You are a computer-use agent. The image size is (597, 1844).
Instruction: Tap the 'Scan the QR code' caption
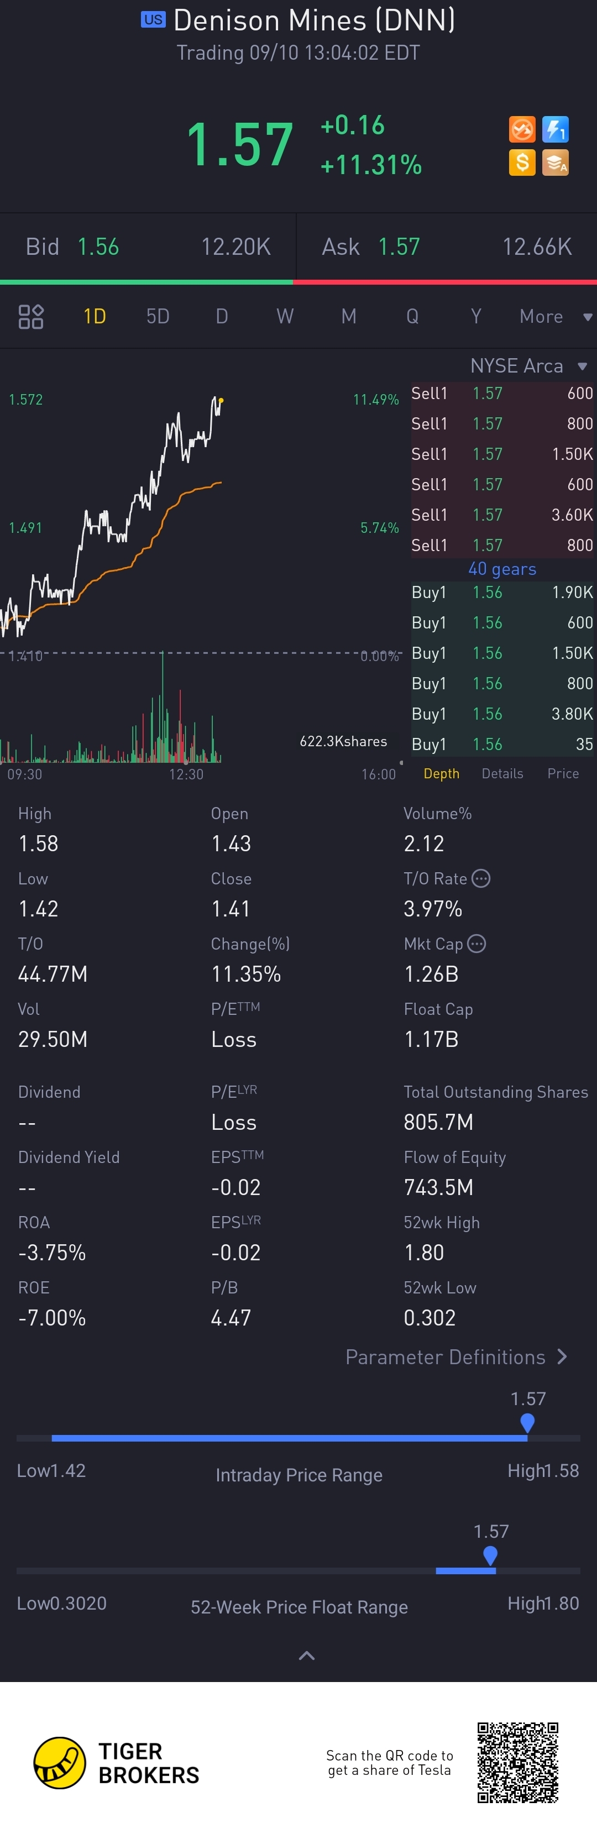click(x=389, y=1763)
